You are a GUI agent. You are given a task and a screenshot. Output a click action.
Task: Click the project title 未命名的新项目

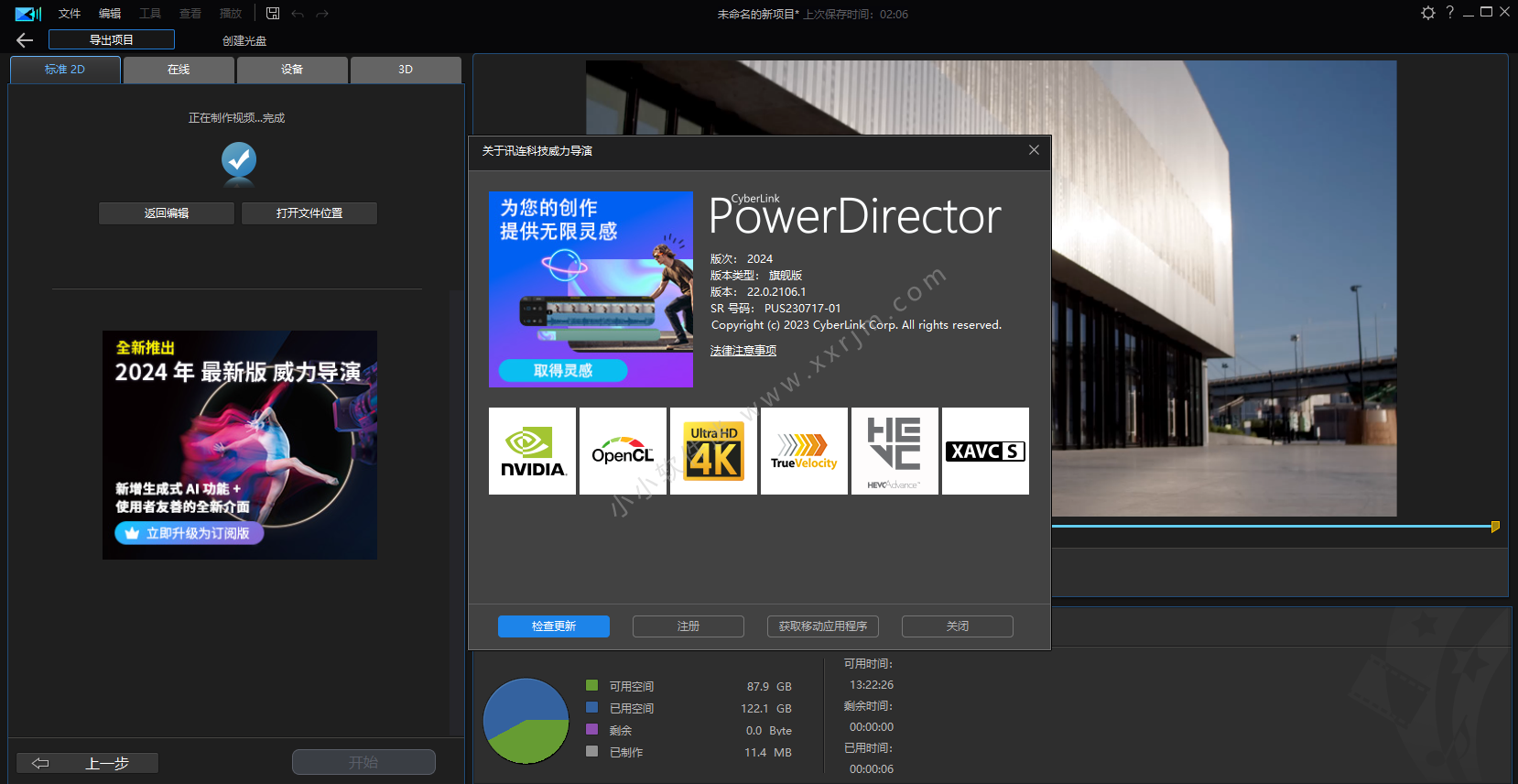tap(758, 15)
